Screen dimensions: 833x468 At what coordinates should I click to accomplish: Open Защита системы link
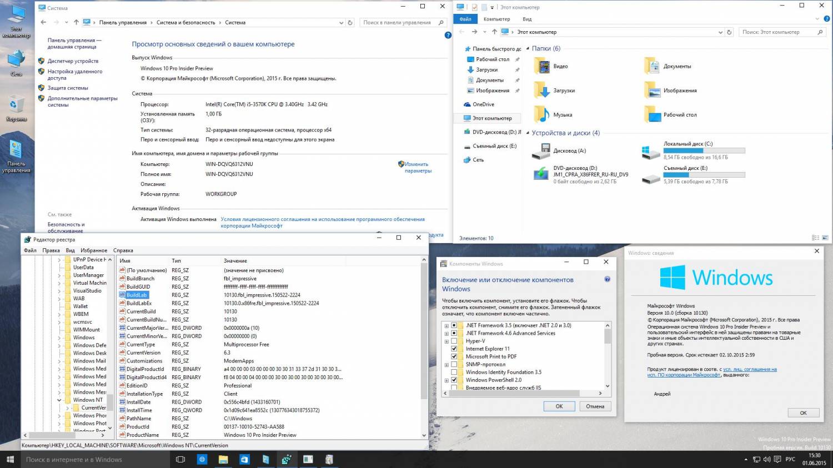pos(68,88)
